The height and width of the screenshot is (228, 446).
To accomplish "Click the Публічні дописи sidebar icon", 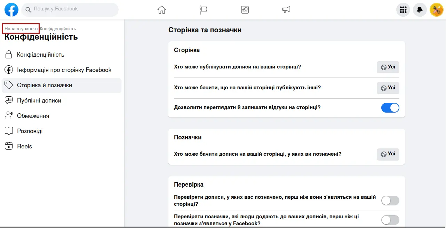I will click(x=9, y=100).
